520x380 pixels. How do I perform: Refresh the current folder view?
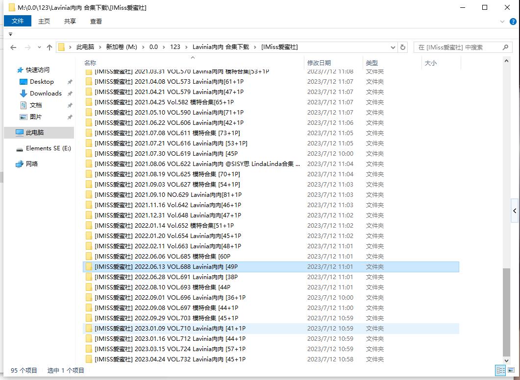pos(403,47)
